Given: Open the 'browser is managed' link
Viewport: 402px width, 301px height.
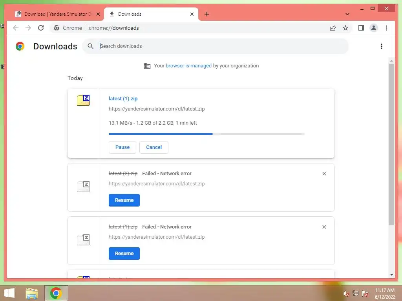Looking at the screenshot, I should 188,66.
